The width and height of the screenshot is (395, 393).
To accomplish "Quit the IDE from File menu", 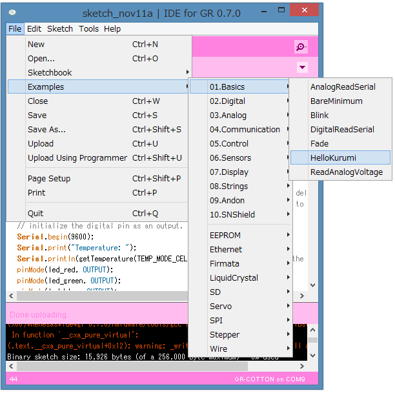I will [35, 213].
